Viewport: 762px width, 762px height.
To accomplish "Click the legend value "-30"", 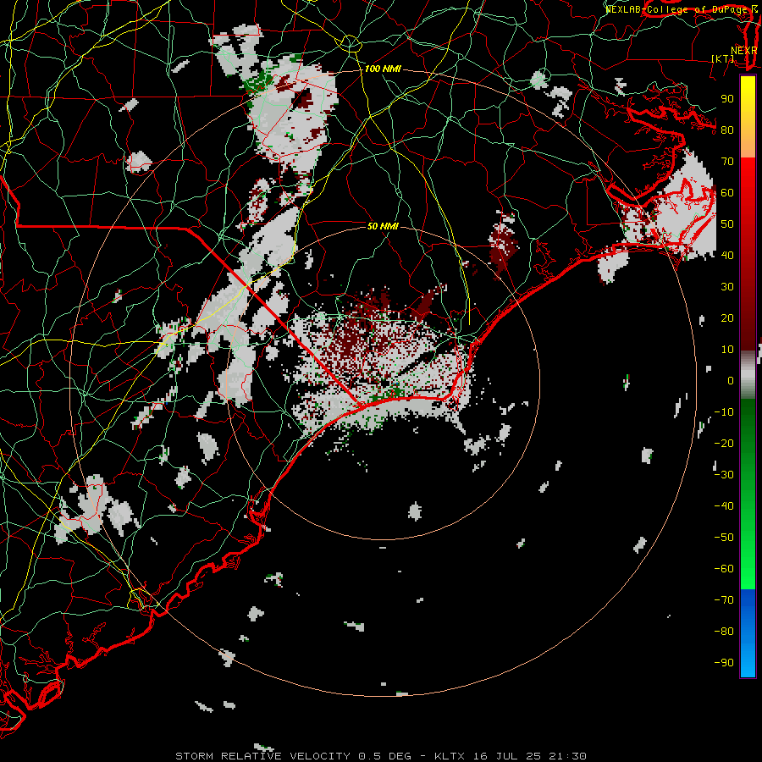I will coord(724,475).
